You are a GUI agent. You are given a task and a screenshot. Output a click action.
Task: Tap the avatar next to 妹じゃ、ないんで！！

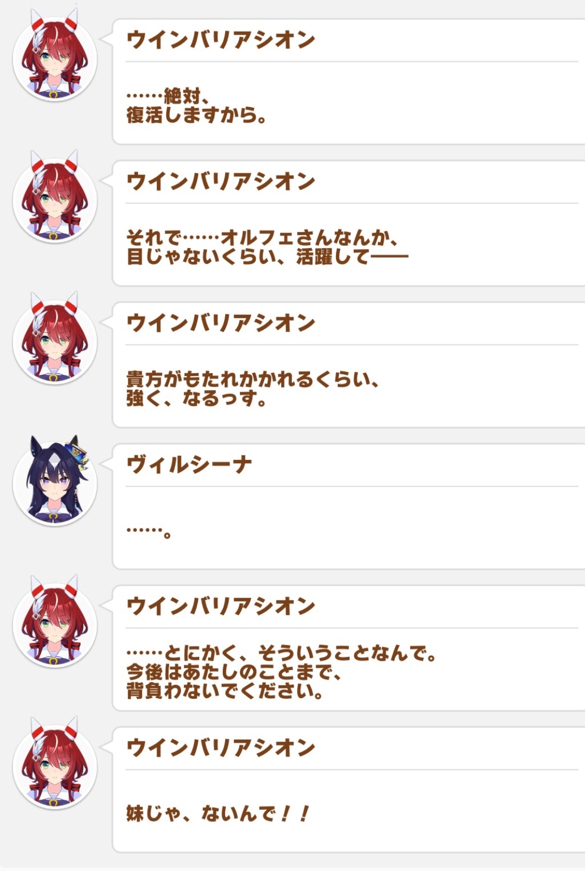click(55, 766)
